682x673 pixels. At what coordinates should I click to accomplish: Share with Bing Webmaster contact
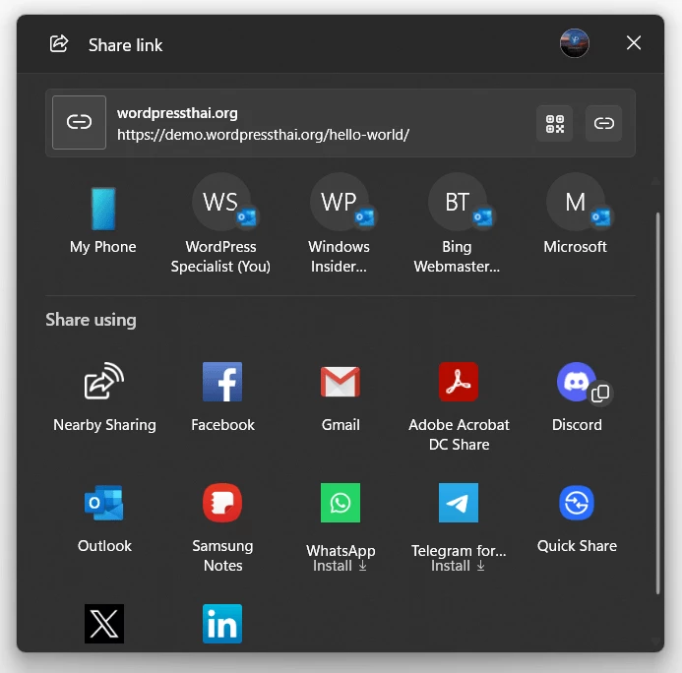458,224
